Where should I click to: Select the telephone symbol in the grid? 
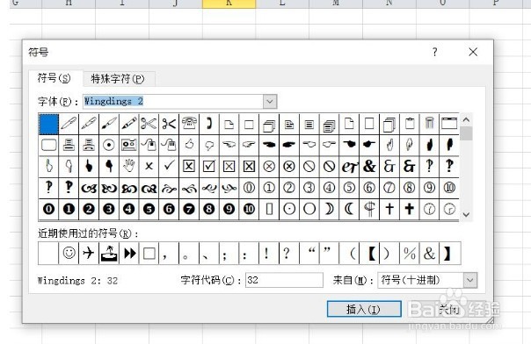pyautogui.click(x=189, y=124)
